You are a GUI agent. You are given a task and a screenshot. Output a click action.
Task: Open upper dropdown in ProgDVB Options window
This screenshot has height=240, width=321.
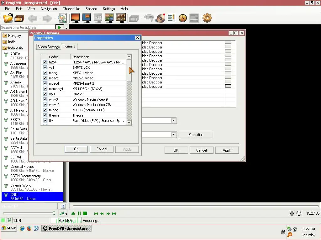click(174, 120)
